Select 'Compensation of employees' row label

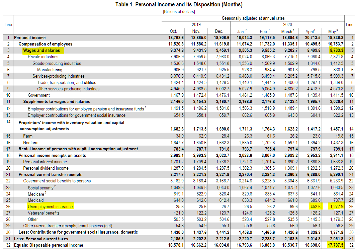coord(46,44)
